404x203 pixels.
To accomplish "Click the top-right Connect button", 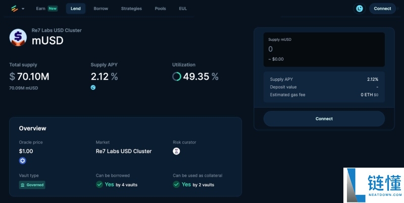I will pos(382,9).
